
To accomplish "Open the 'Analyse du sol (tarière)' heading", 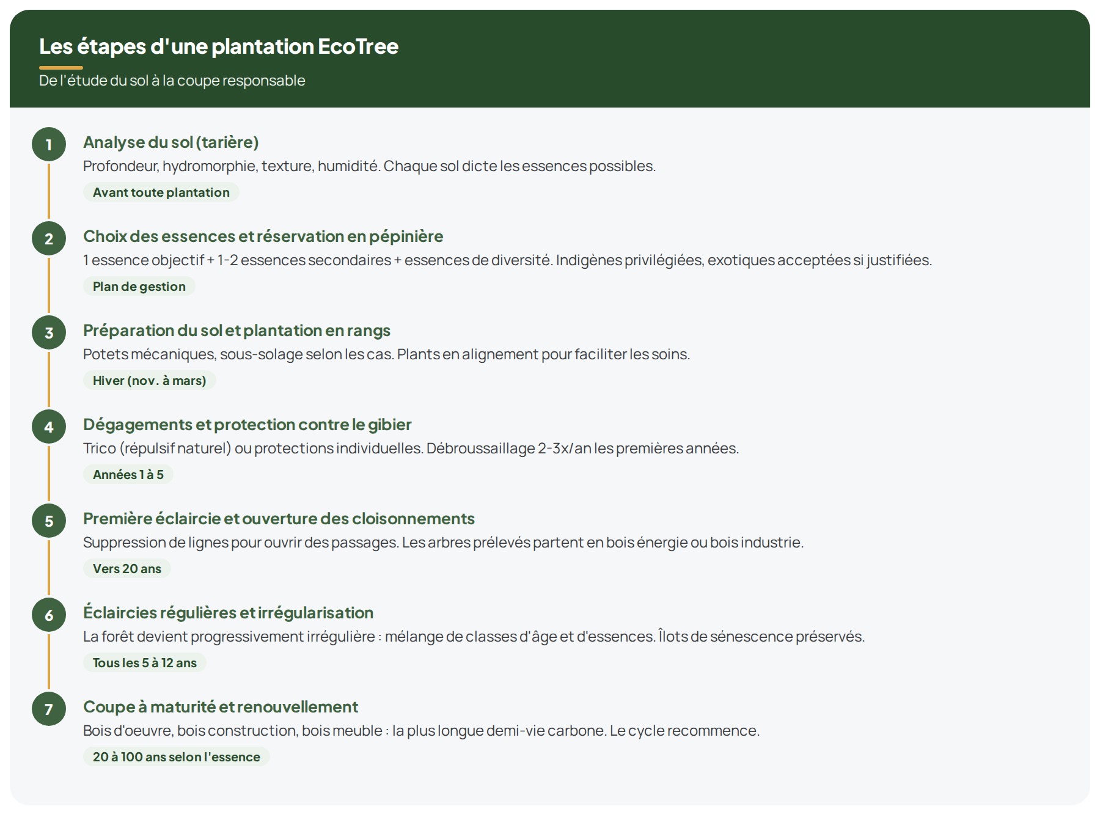I will click(170, 142).
